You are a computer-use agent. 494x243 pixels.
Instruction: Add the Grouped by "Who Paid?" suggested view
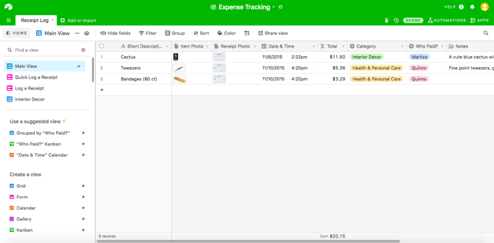(83, 133)
